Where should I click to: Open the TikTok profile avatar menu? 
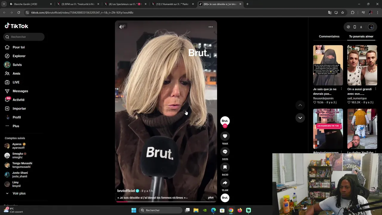[x=371, y=27]
